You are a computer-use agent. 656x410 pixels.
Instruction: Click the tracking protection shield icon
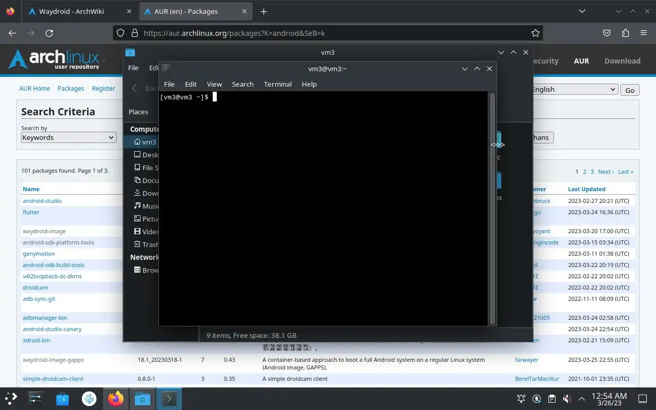point(120,33)
